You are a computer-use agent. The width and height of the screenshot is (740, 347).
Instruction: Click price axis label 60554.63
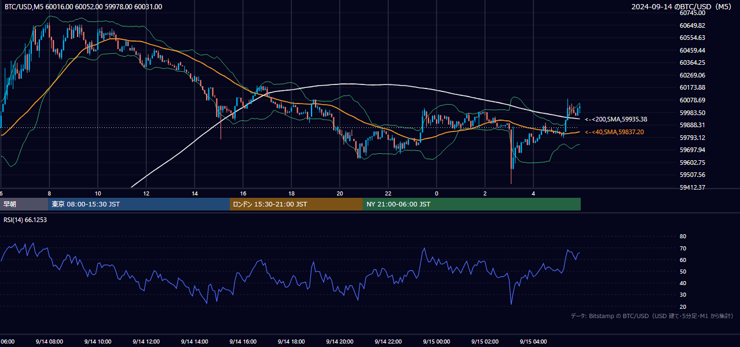pos(692,38)
